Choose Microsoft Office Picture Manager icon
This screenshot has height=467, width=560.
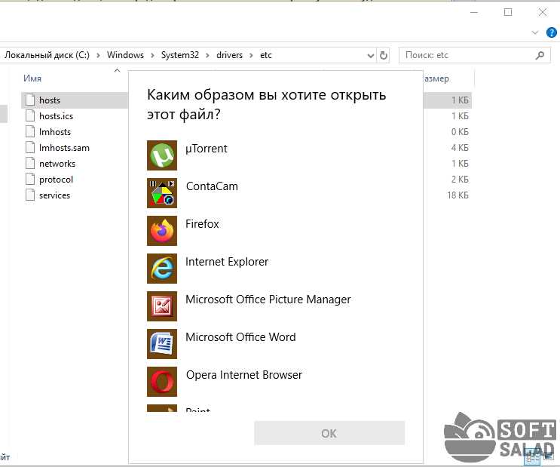pos(161,306)
